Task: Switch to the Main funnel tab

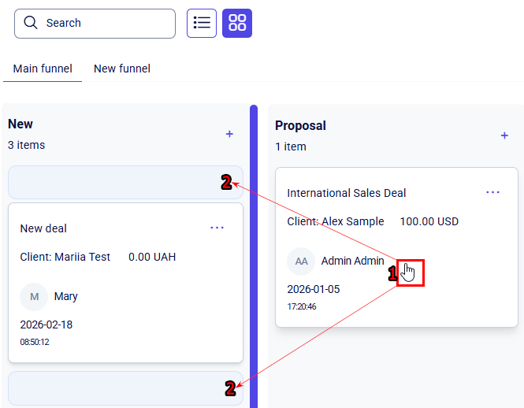Action: 43,69
